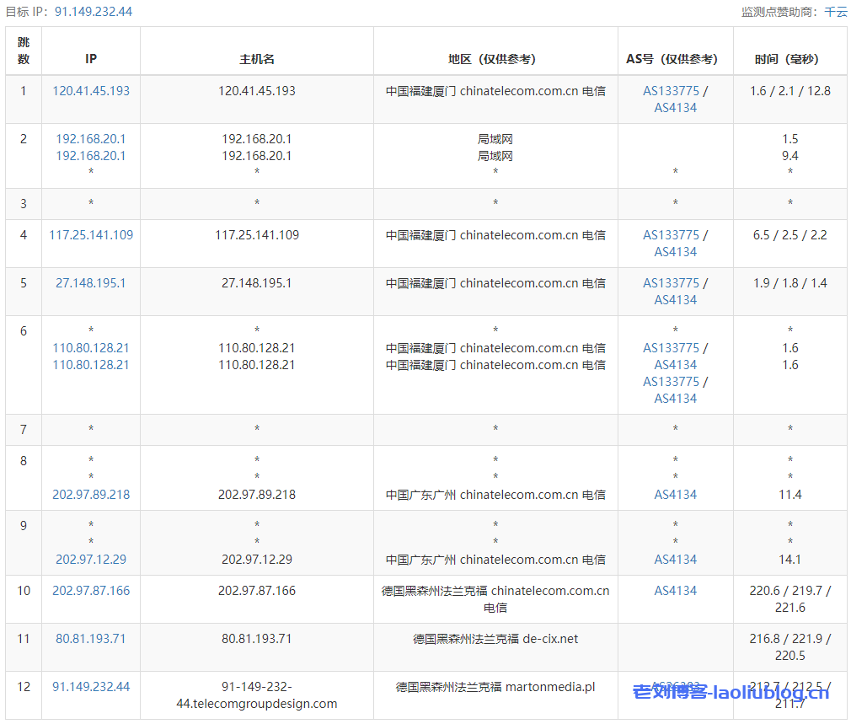Click AS4134 link in hop 10 row
Viewport: 851px width, 724px height.
click(x=676, y=591)
